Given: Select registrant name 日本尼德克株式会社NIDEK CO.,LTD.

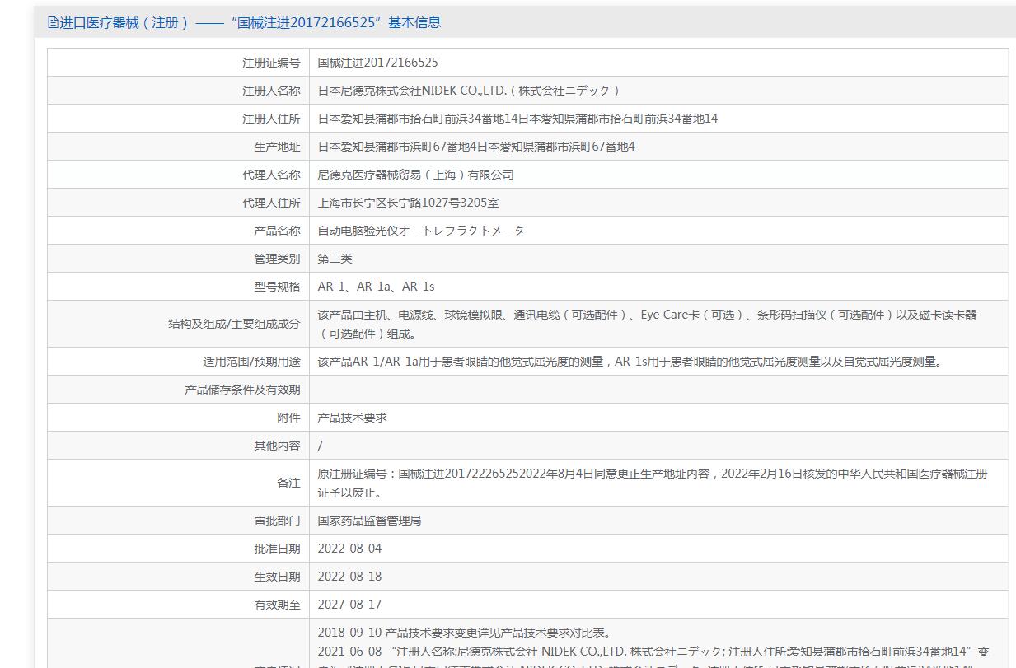Looking at the screenshot, I should (469, 91).
